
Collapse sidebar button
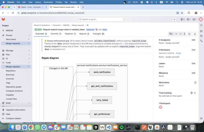click(x=13, y=118)
